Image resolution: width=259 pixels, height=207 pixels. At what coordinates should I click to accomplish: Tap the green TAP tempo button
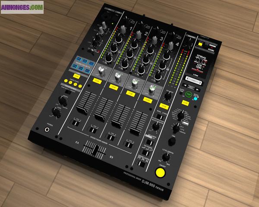188,94
